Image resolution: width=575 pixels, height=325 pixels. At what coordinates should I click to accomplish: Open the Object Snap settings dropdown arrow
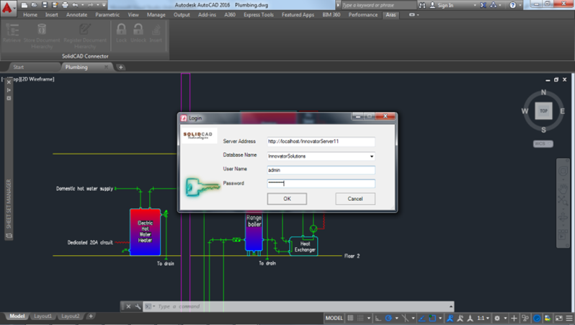click(x=440, y=318)
